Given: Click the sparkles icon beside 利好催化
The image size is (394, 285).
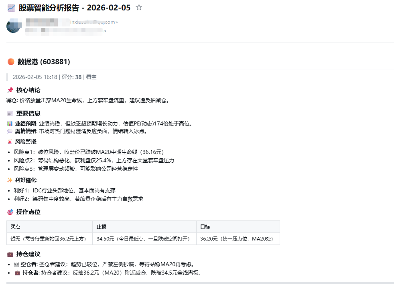Looking at the screenshot, I should (x=10, y=180).
